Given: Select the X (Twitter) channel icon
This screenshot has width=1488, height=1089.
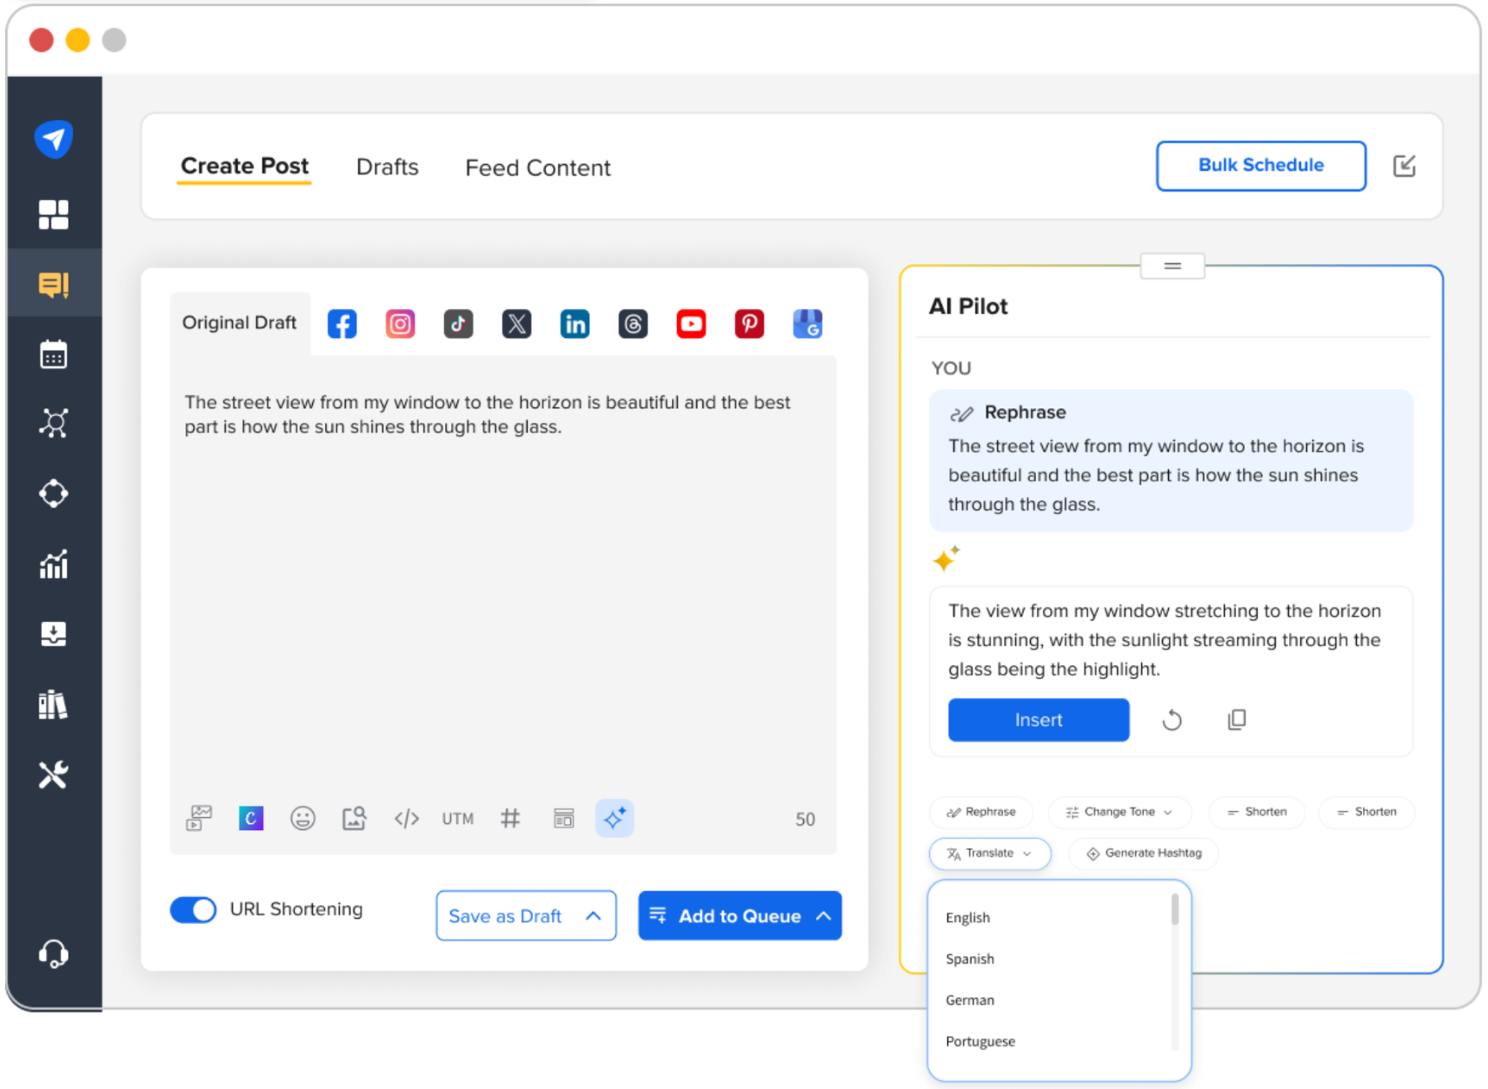Looking at the screenshot, I should (516, 324).
